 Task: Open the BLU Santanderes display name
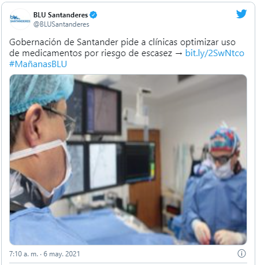61,15
